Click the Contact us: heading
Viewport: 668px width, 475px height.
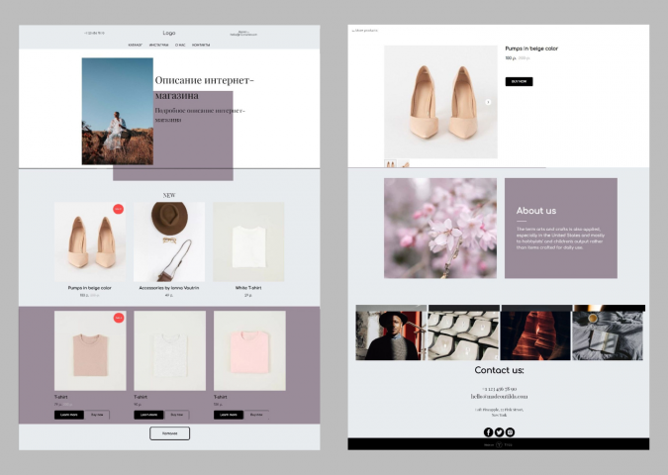(500, 370)
